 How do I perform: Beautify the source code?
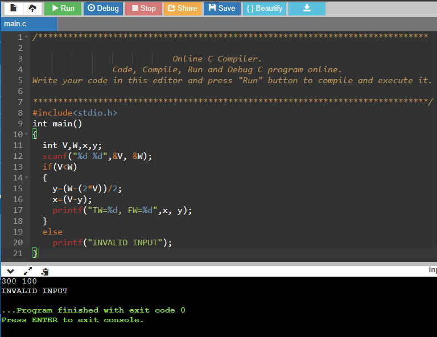pyautogui.click(x=265, y=9)
